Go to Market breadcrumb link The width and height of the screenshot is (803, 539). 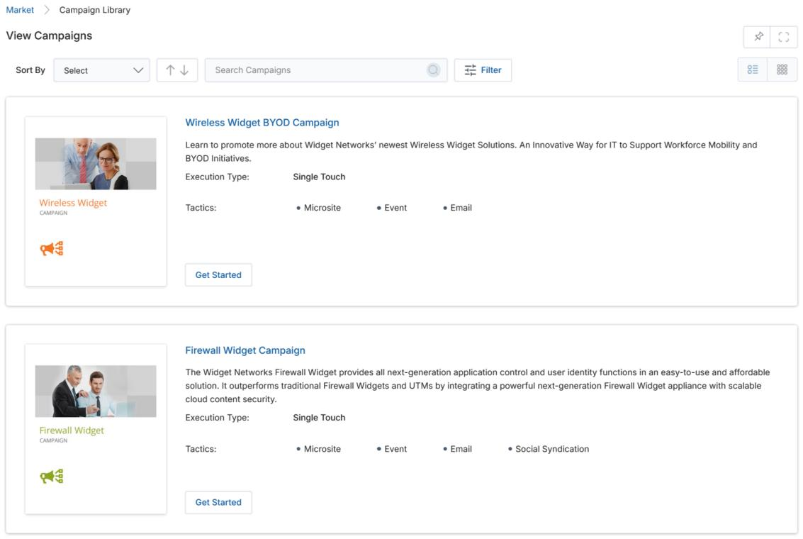20,10
